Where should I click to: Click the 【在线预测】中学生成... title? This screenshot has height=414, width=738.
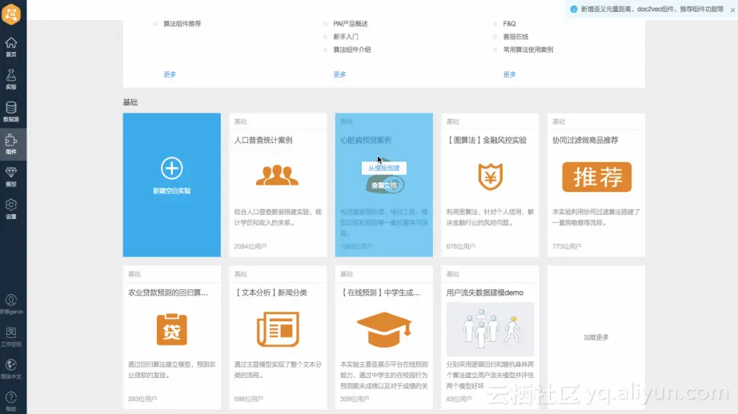pyautogui.click(x=380, y=293)
